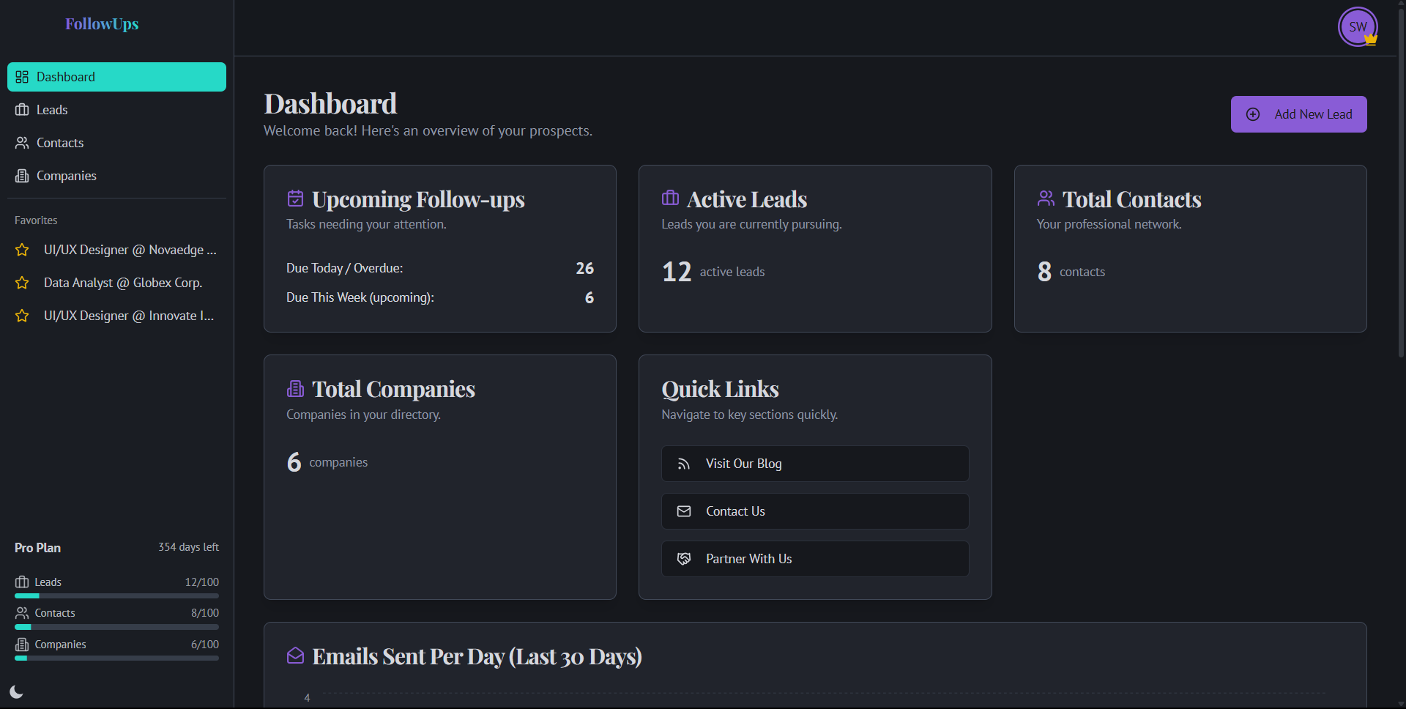Click star icon for UI/UX Designer @ Innovate

pyautogui.click(x=22, y=316)
